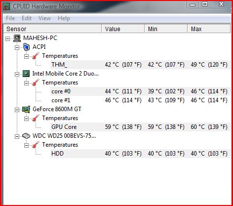Collapse the GeForce 8600M GT node

[17, 110]
